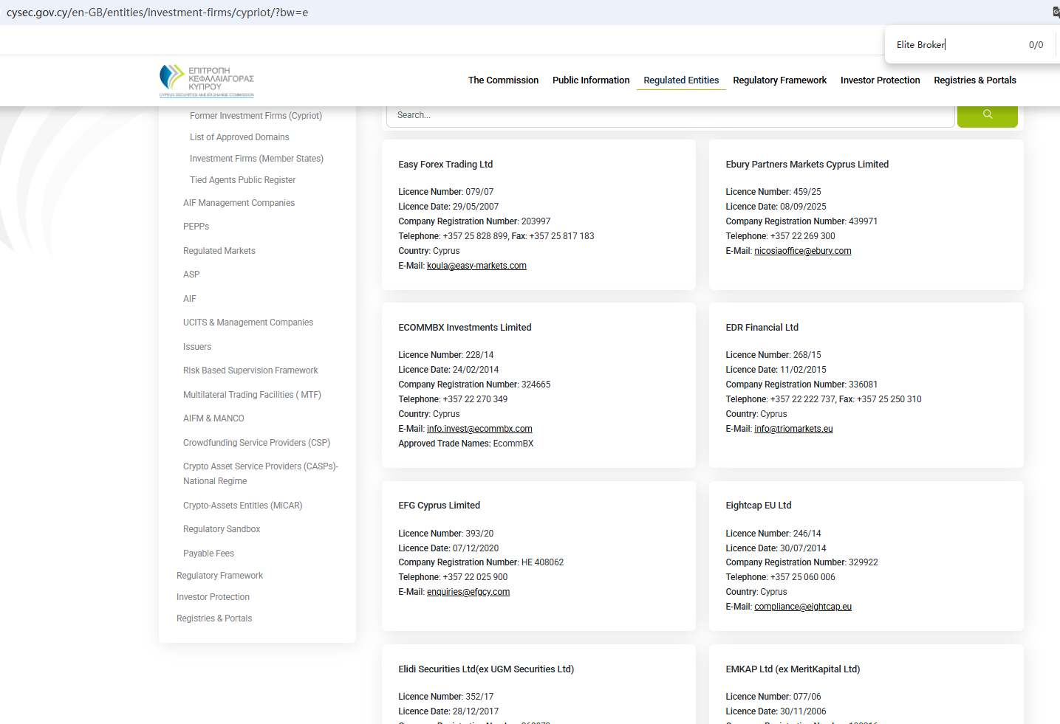Viewport: 1060px width, 724px height.
Task: Open Regulatory Sandbox sidebar link
Action: [222, 529]
